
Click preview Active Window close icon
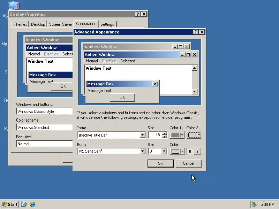click(x=195, y=55)
